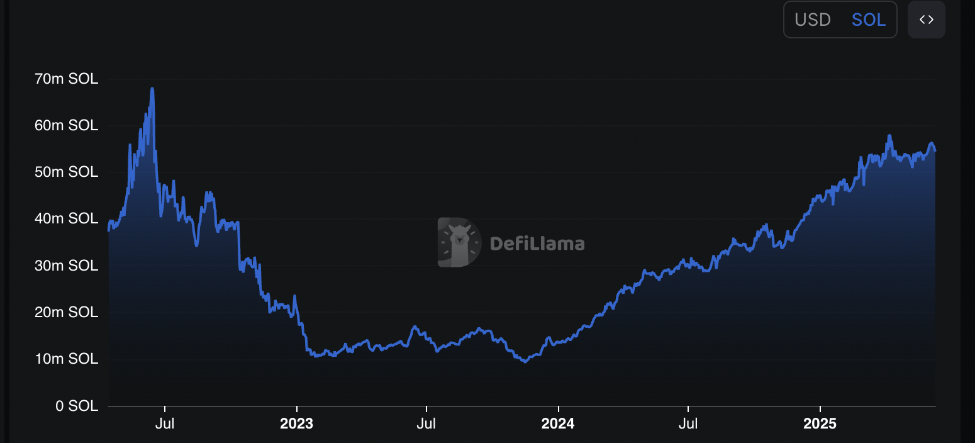This screenshot has width=975, height=443.
Task: Click the DefiLlama watermark text
Action: 537,244
